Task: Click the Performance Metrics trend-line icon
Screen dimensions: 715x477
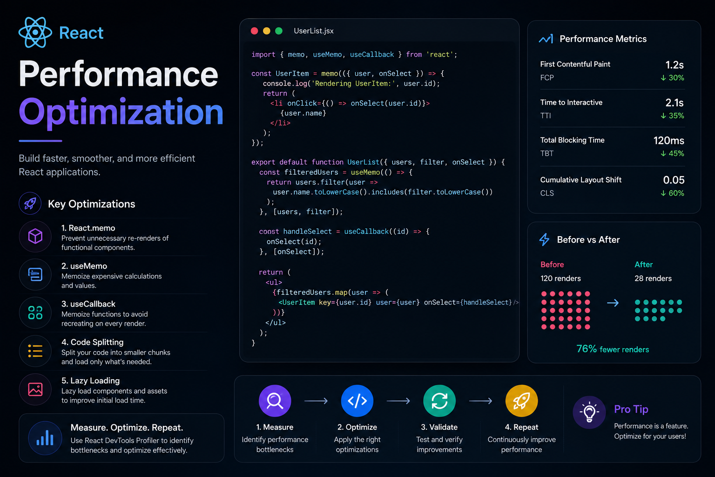Action: coord(546,39)
